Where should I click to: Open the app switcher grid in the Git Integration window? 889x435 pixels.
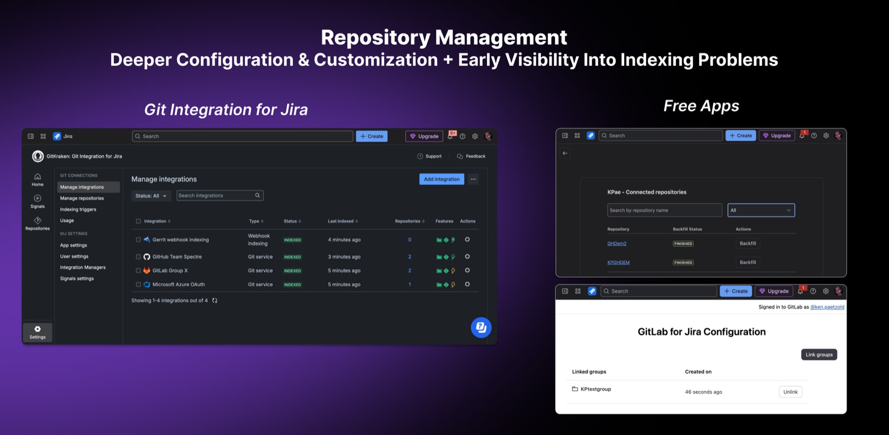click(43, 136)
